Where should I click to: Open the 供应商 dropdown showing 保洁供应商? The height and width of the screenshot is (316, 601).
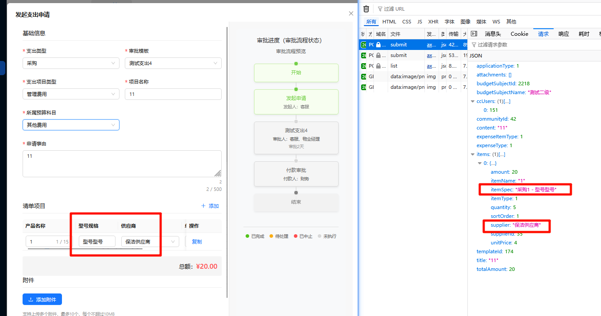(x=150, y=242)
